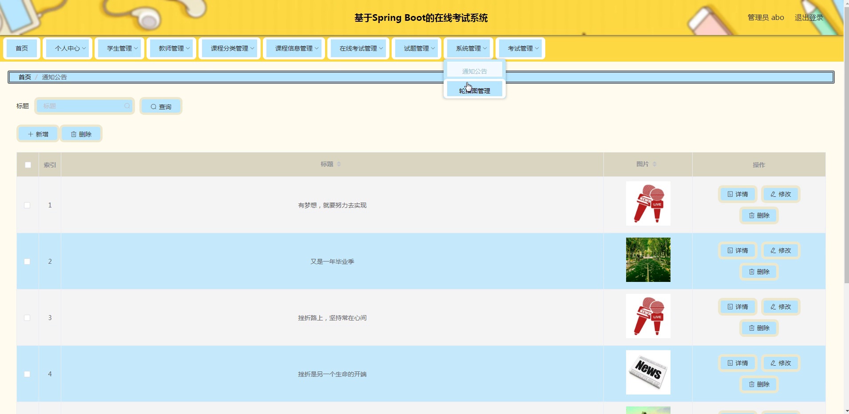
Task: Click the 修改 pencil icon in row 4
Action: coord(773,363)
